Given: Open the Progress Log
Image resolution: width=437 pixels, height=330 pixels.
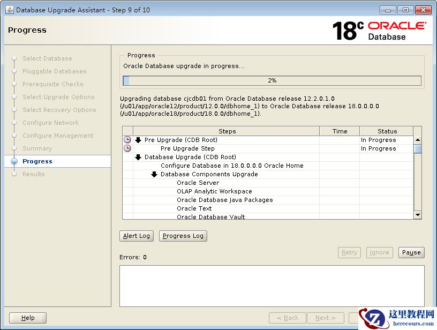Looking at the screenshot, I should click(x=183, y=236).
